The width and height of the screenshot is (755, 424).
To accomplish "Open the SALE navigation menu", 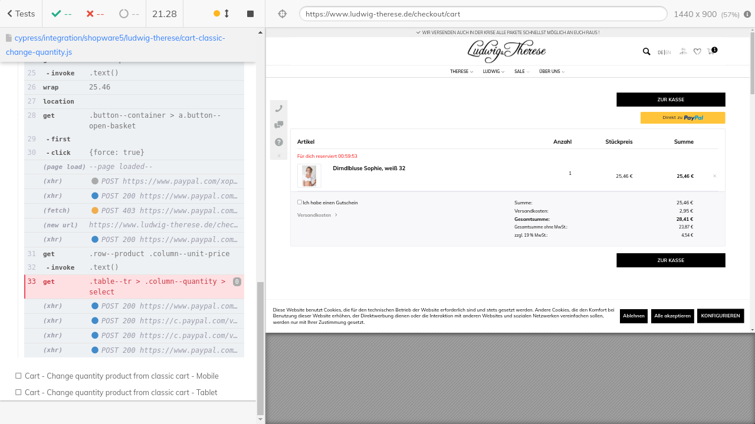I will coord(521,71).
